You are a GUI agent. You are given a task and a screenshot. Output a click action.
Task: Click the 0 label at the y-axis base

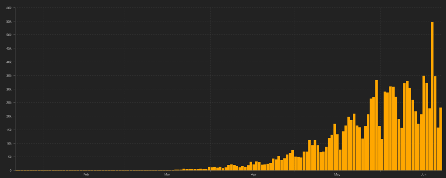[x=11, y=170]
